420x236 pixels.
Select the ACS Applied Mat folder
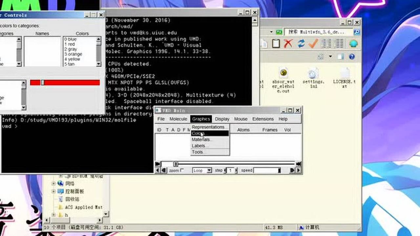pos(83,207)
